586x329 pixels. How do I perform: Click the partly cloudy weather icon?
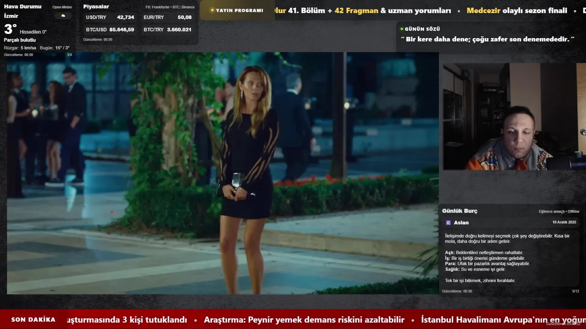tap(63, 16)
